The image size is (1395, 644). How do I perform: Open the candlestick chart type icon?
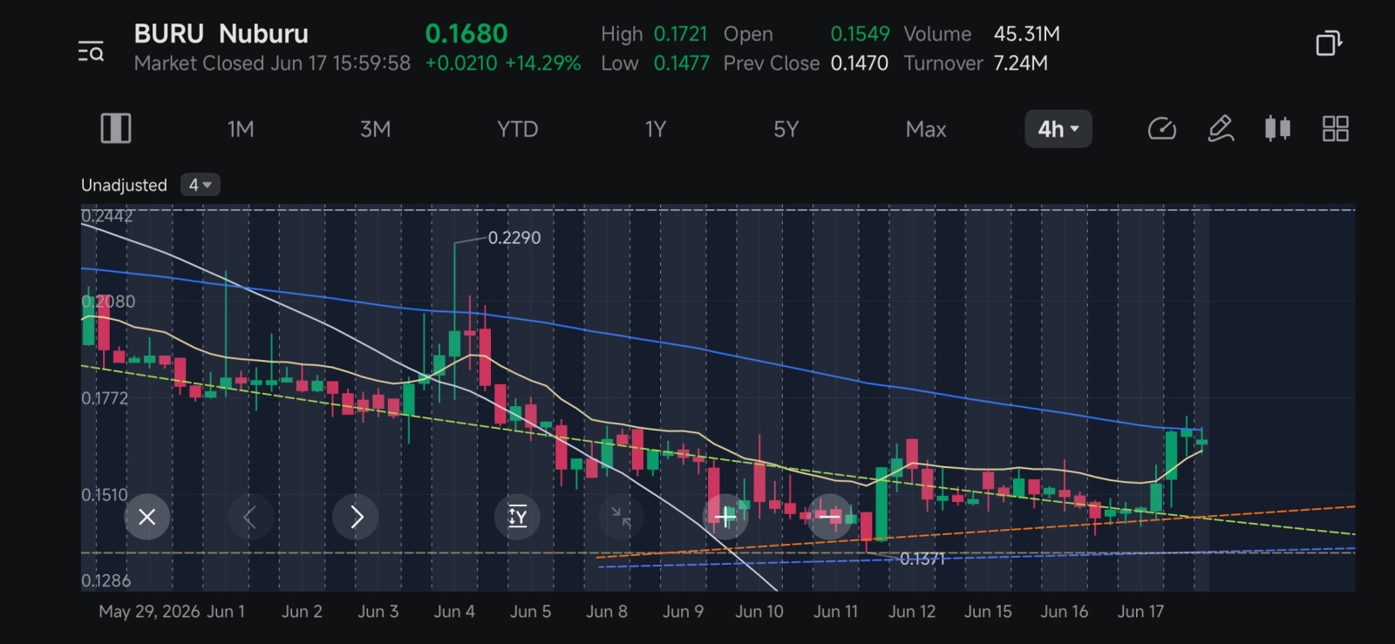[x=1278, y=129]
